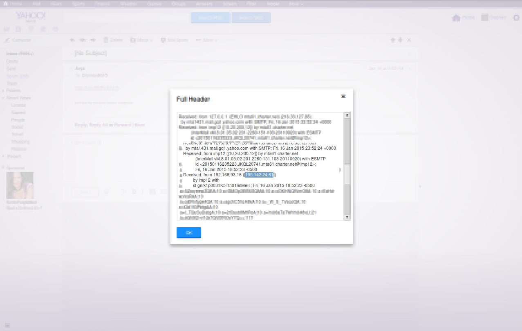
Task: Select the People smart view
Action: tap(18, 120)
